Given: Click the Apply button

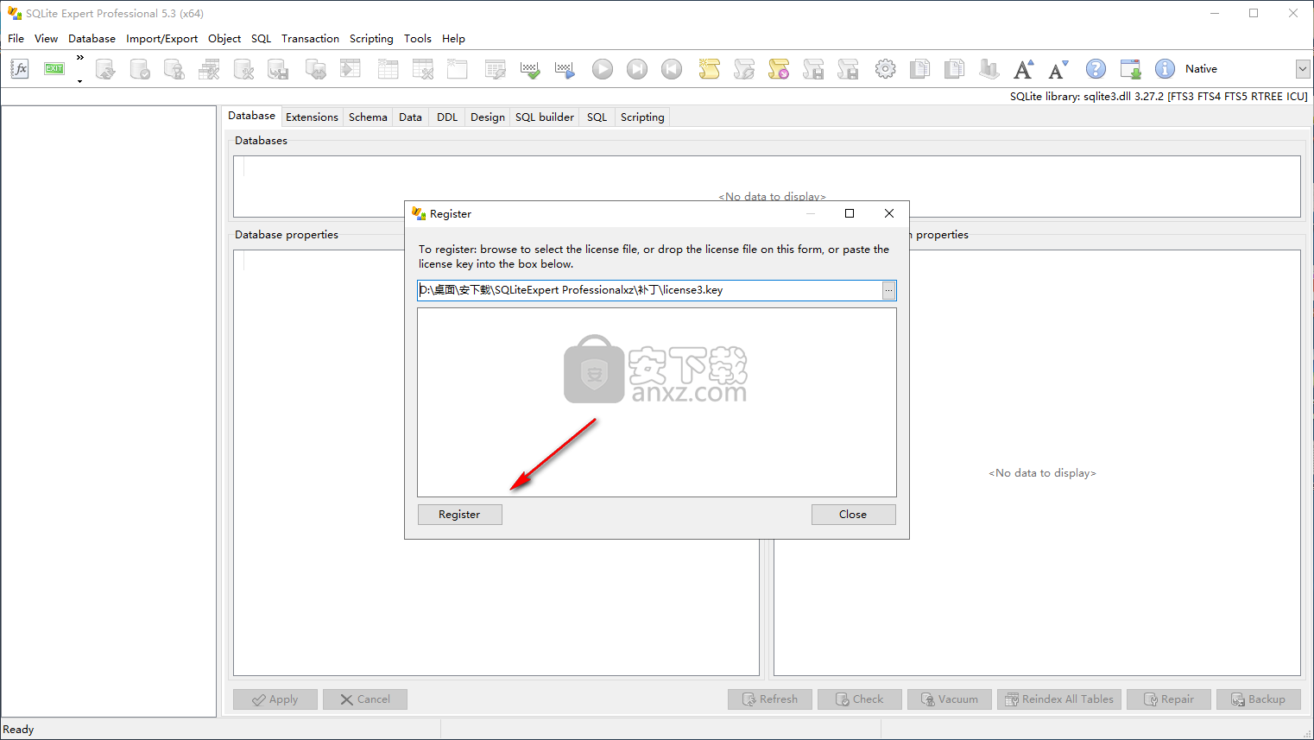Looking at the screenshot, I should pyautogui.click(x=275, y=699).
